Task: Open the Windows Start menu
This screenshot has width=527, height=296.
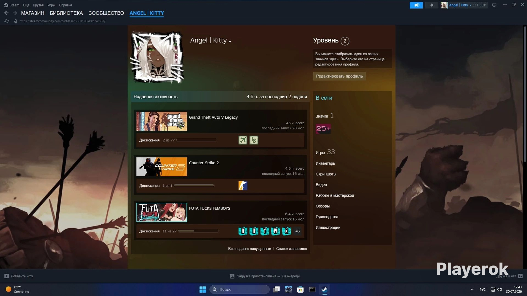Action: [x=203, y=289]
